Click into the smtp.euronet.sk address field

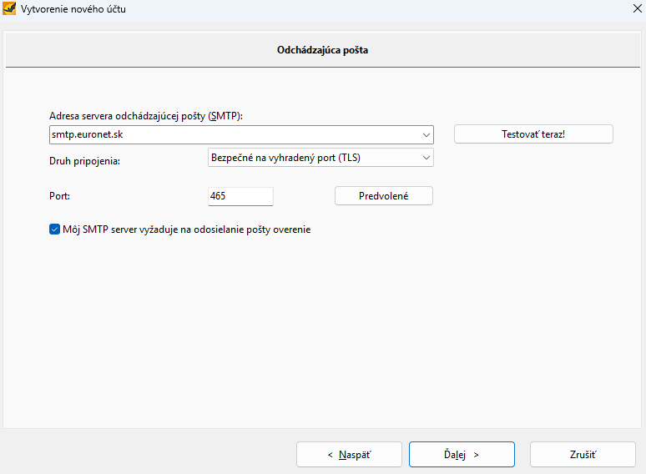(235, 134)
